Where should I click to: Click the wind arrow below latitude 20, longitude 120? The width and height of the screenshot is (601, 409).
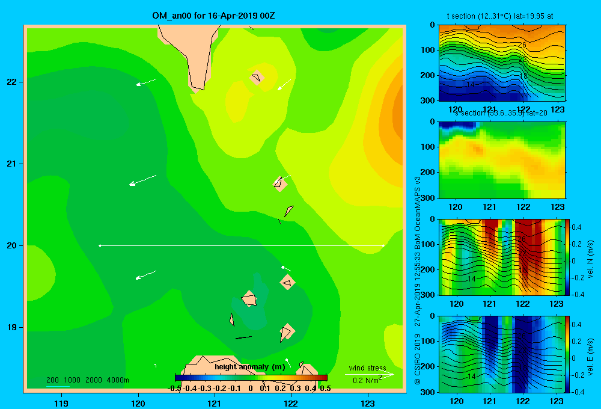[x=146, y=275]
